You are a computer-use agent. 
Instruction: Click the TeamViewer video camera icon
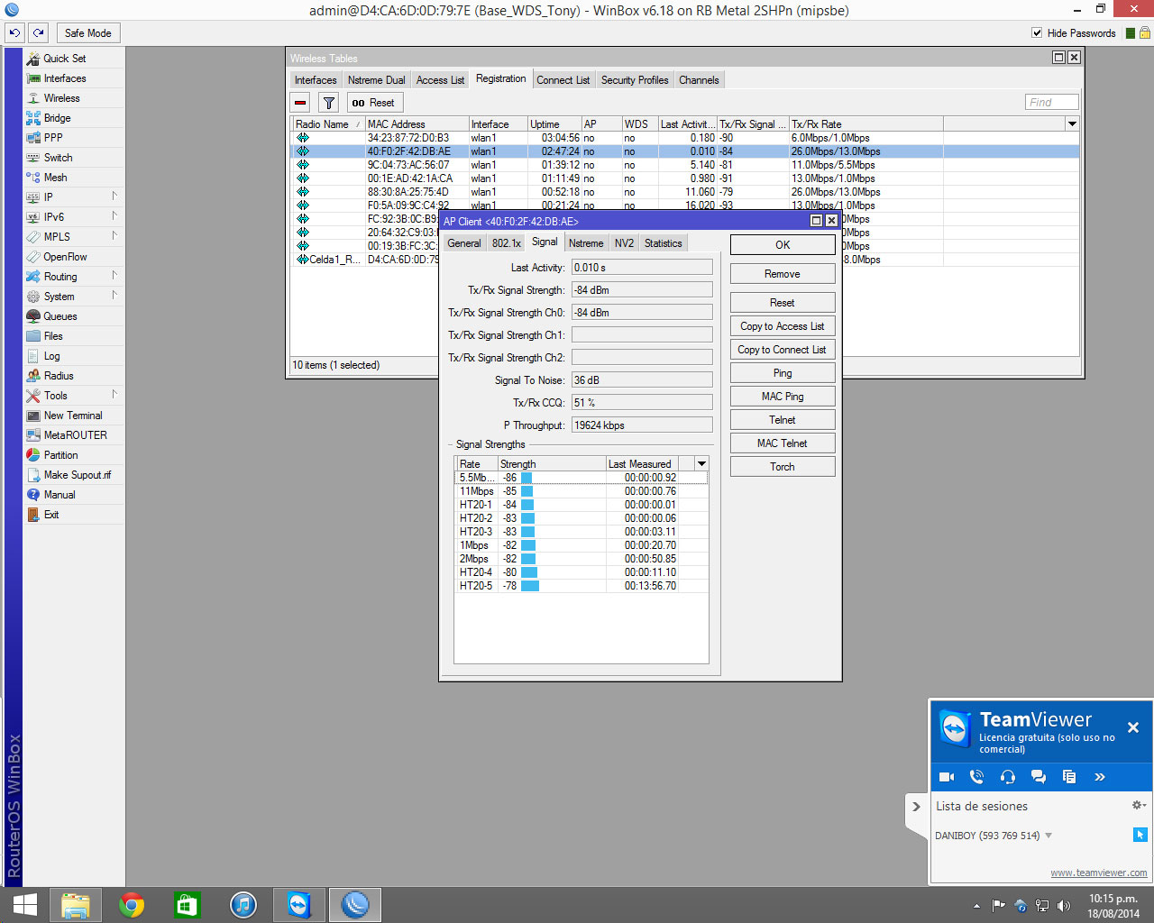[x=947, y=777]
